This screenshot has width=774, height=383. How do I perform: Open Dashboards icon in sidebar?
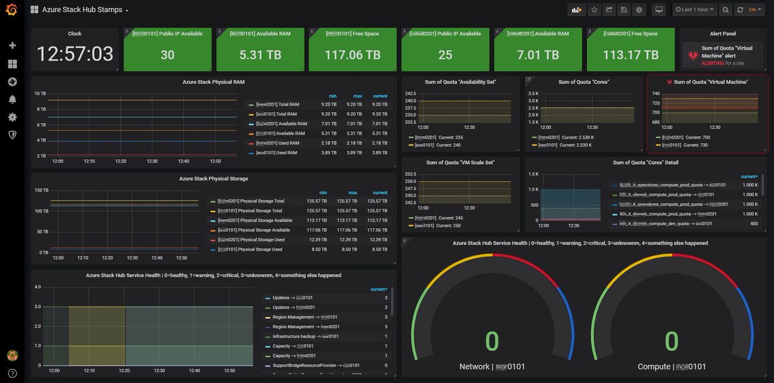12,64
